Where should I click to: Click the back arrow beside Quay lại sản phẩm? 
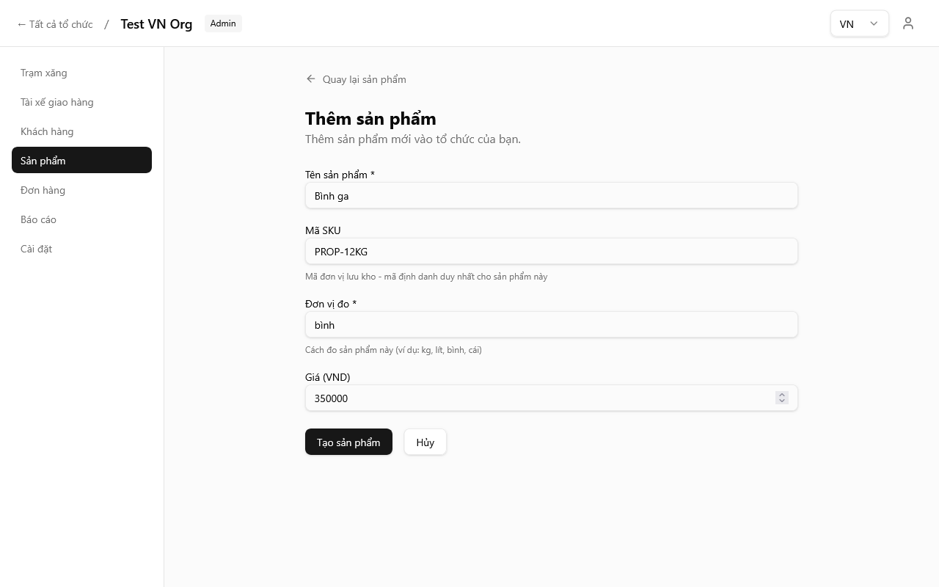tap(311, 79)
